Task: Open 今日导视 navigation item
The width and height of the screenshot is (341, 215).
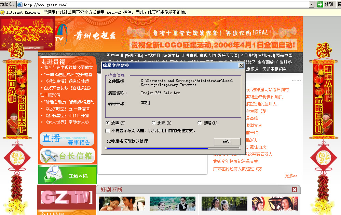Action: pyautogui.click(x=248, y=56)
